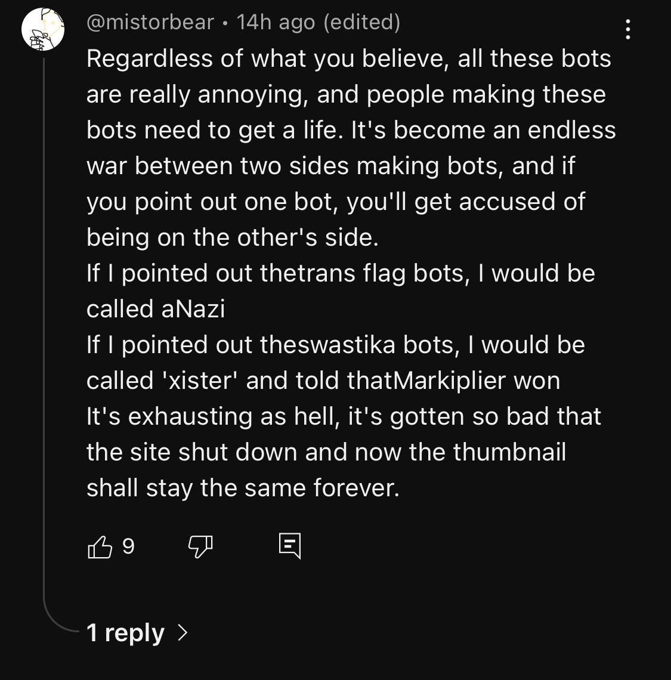Click the word "thumbnail" in the comment
The height and width of the screenshot is (680, 671).
[x=509, y=452]
